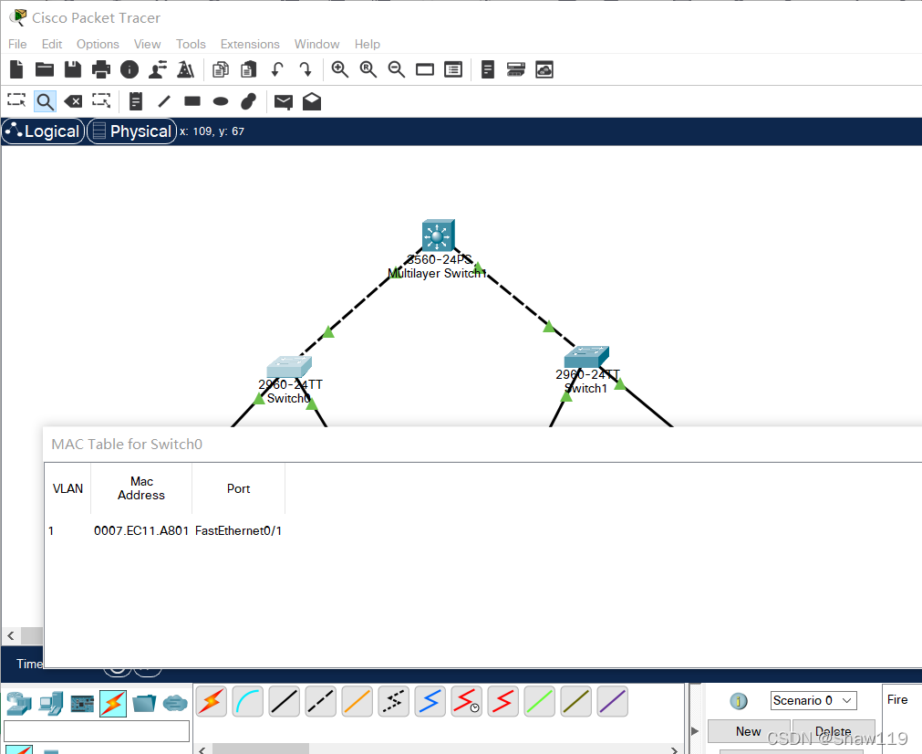922x754 pixels.
Task: Open the drawing palette rectangle icon
Action: click(x=425, y=69)
